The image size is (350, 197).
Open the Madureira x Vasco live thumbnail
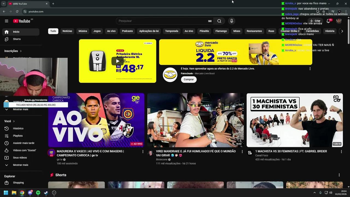pyautogui.click(x=96, y=120)
